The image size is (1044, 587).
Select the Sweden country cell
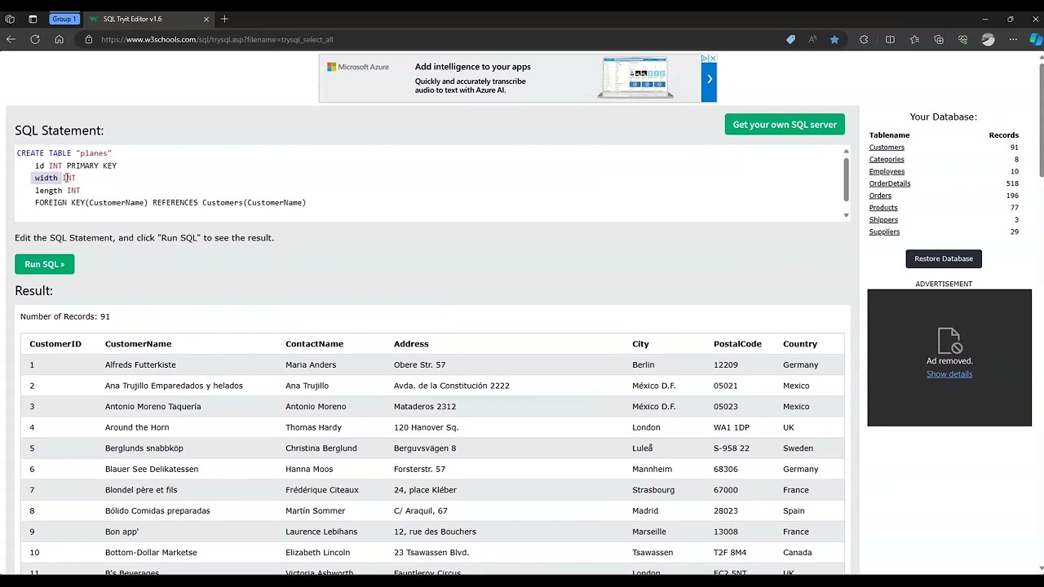click(798, 448)
